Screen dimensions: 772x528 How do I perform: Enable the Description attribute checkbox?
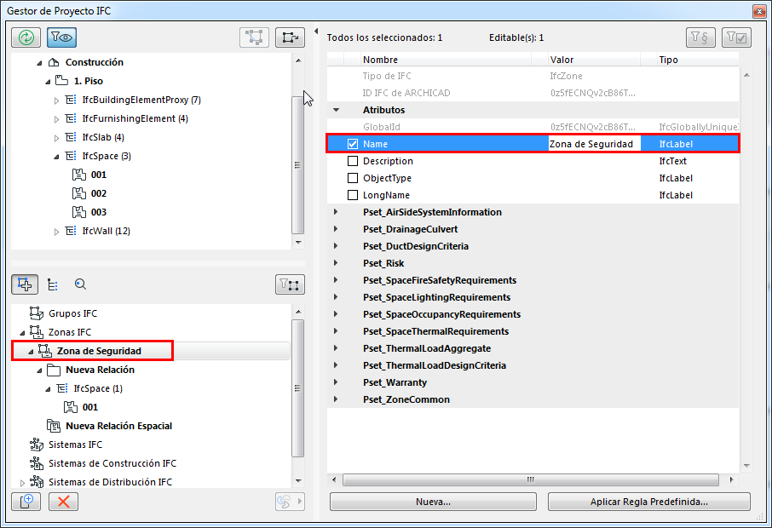click(352, 161)
